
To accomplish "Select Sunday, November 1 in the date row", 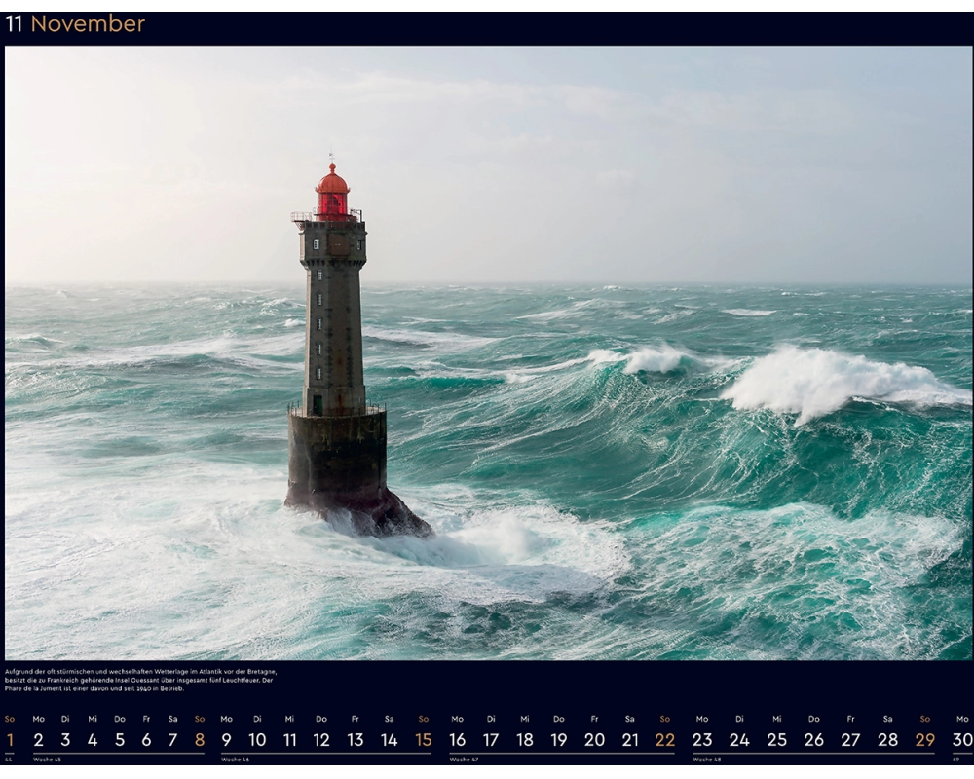I will [10, 740].
